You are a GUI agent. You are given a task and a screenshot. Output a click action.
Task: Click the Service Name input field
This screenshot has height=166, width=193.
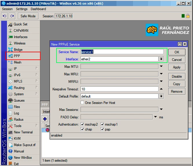click(122, 52)
